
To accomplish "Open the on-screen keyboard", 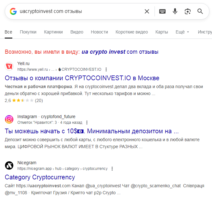I will pos(162,11).
